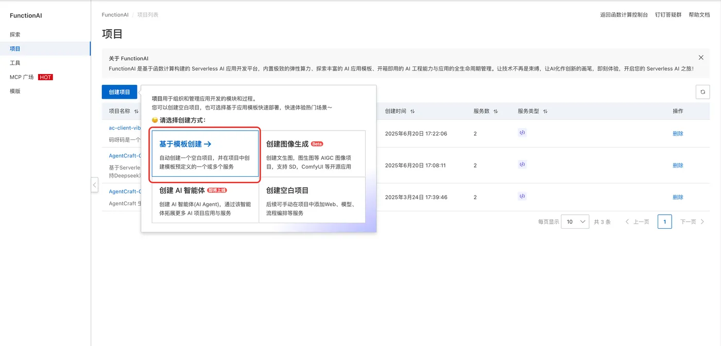
Task: Sort by 服务类型 column sort icon
Action: pos(545,111)
